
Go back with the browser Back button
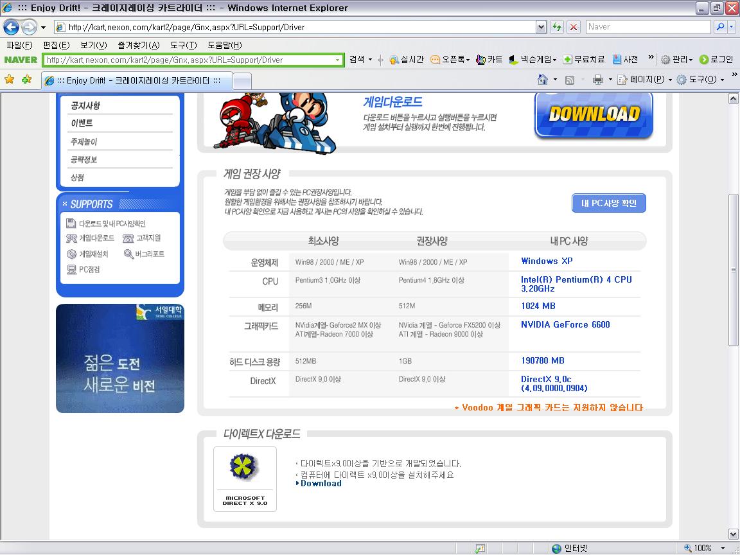coord(12,27)
